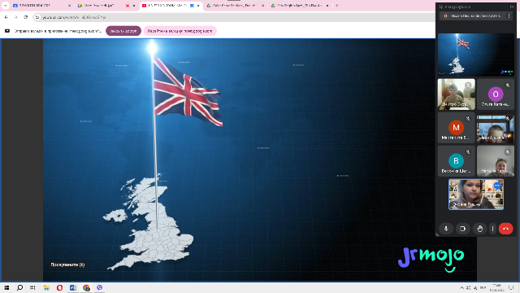This screenshot has width=520, height=293.
Task: Click the light pink button in the sharing infobar
Action: click(x=180, y=31)
